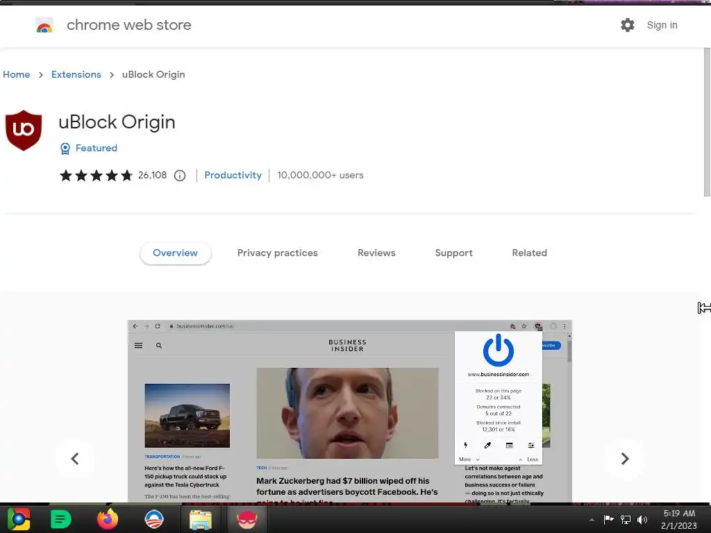Click the 26,108 ratings count
This screenshot has height=533, width=711.
click(x=152, y=175)
